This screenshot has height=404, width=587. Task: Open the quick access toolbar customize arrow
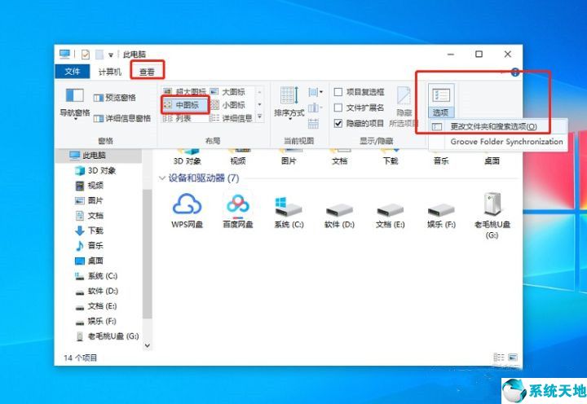tap(111, 55)
